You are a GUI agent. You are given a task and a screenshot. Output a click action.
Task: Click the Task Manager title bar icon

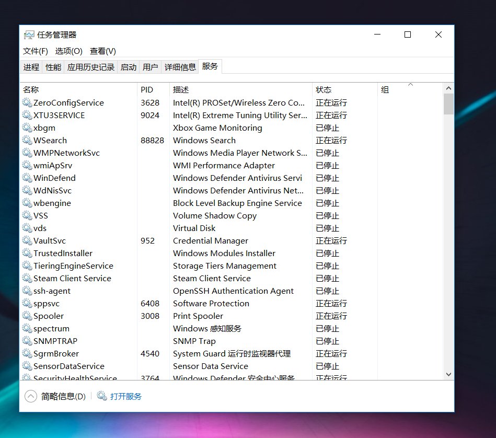[29, 35]
